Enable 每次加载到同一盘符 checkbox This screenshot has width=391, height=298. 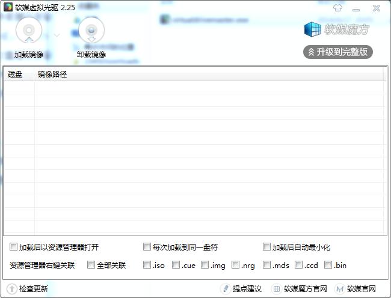pos(147,247)
